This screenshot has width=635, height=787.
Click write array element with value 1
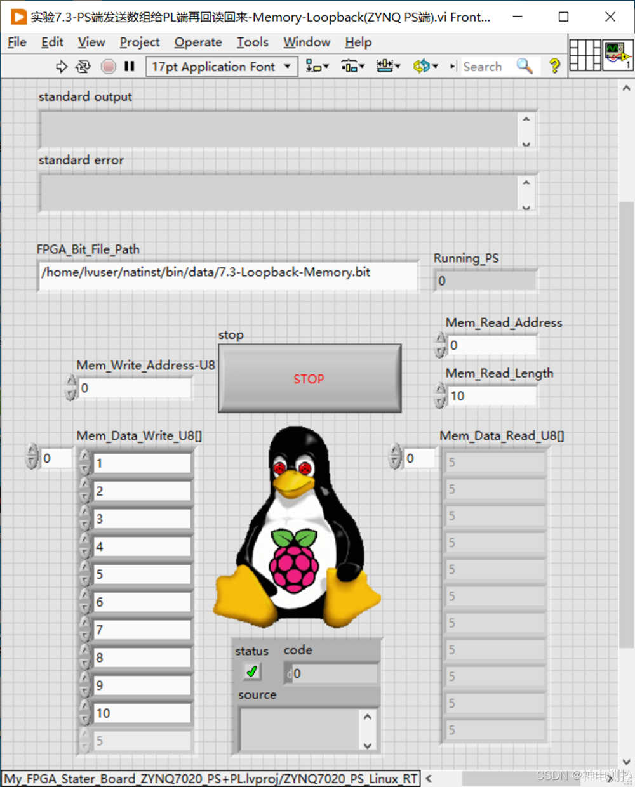click(142, 463)
